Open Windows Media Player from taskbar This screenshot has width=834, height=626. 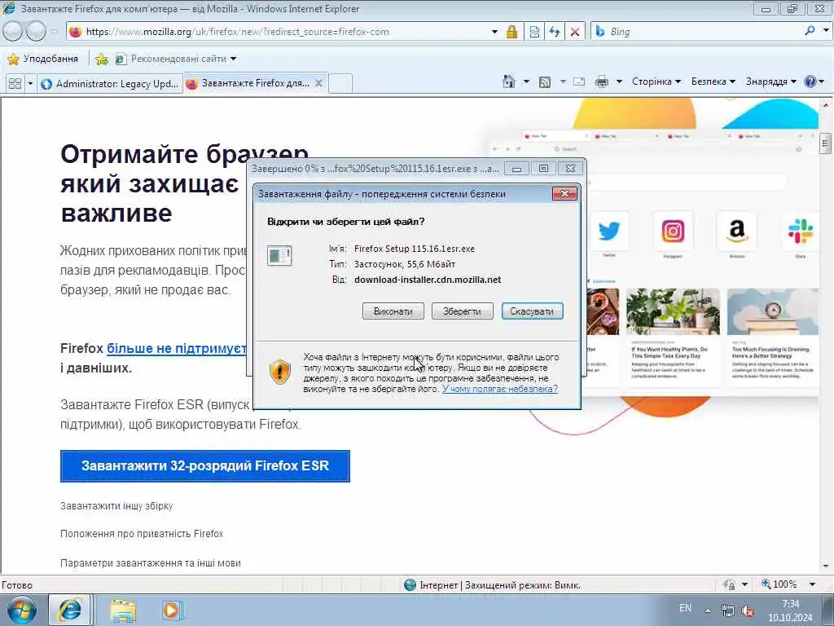pos(171,611)
